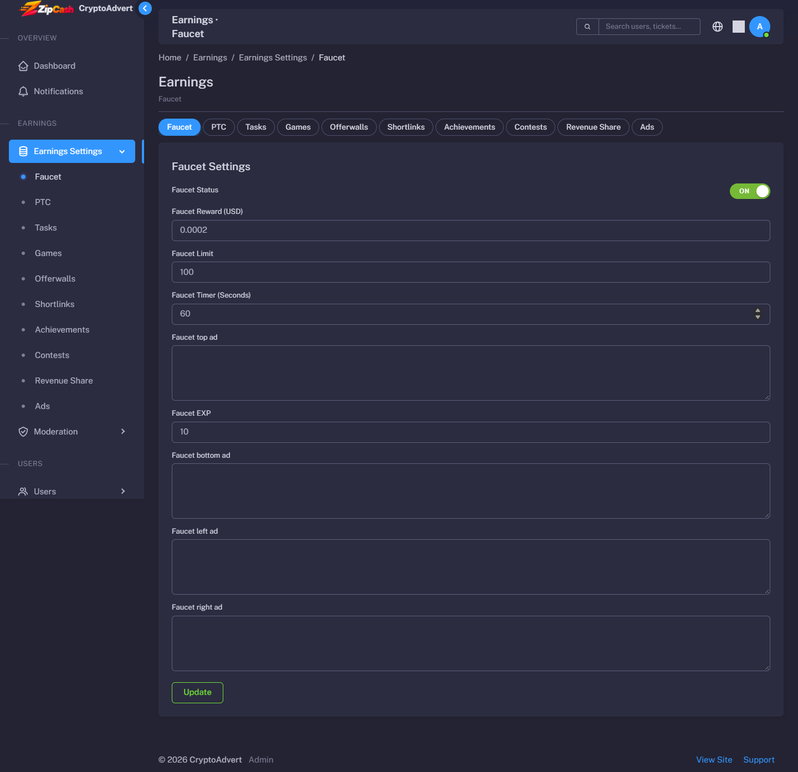Switch to the Offerwalls tab
This screenshot has height=772, width=798.
(x=349, y=127)
